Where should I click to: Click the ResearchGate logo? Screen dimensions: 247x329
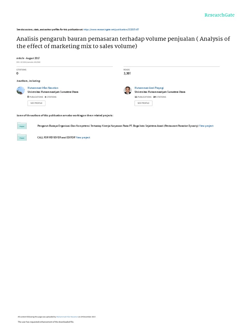220,15
